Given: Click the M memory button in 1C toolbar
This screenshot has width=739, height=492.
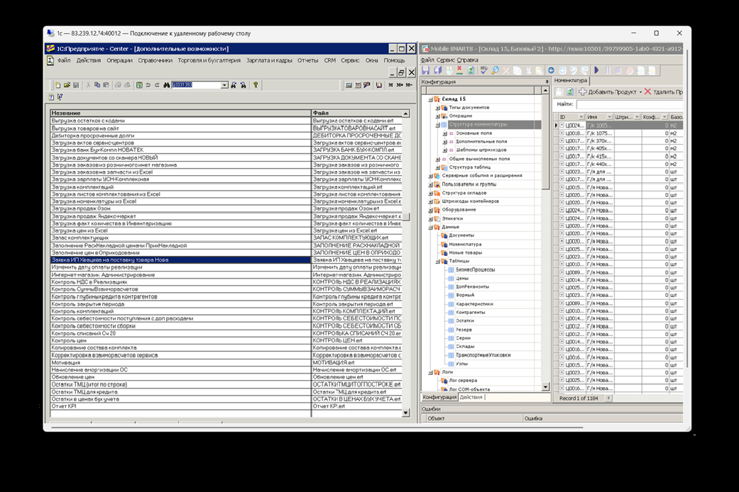Looking at the screenshot, I should point(390,85).
